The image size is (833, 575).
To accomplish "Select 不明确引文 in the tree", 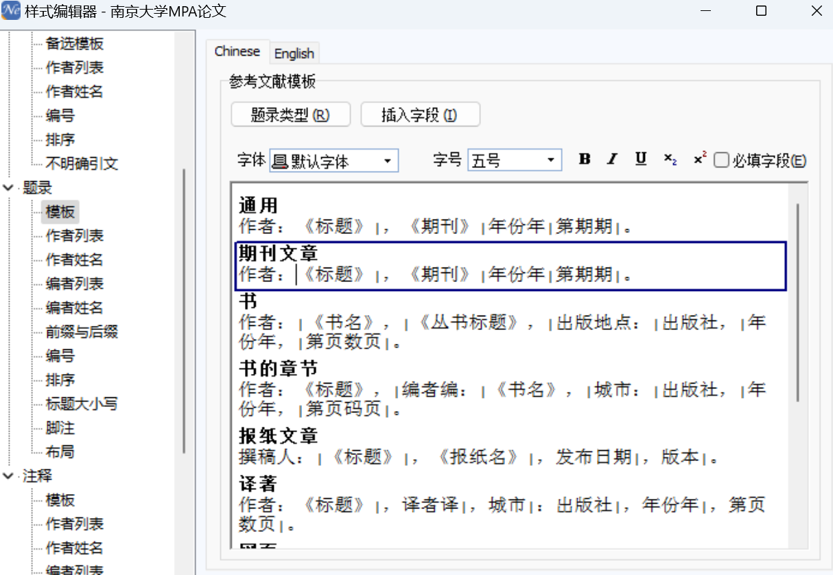I will 82,163.
